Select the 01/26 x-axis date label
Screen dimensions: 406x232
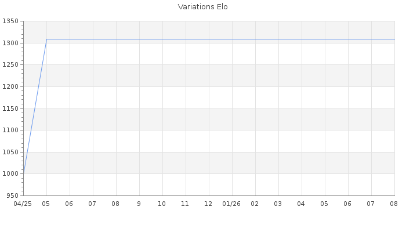pos(231,204)
